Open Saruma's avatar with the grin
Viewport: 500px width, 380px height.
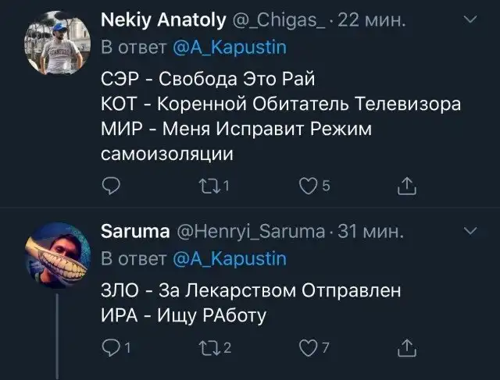click(x=57, y=254)
